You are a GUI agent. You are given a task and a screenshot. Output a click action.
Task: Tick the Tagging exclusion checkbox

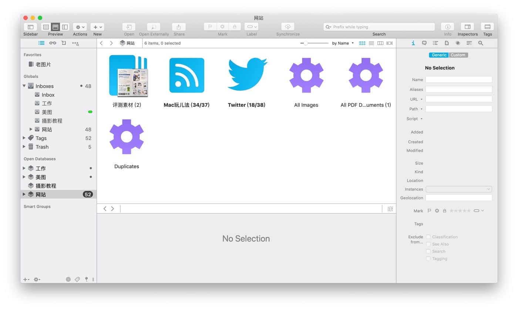click(428, 259)
